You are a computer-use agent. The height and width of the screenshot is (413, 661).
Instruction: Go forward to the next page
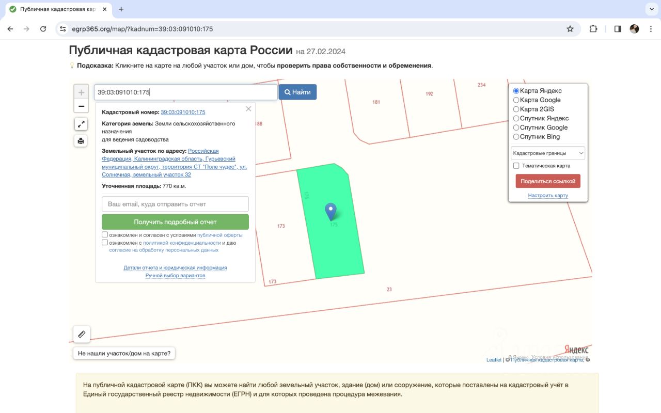27,29
